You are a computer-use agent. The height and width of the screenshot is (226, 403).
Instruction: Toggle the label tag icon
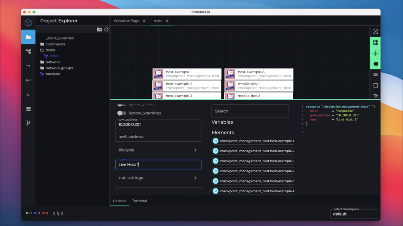click(x=375, y=64)
